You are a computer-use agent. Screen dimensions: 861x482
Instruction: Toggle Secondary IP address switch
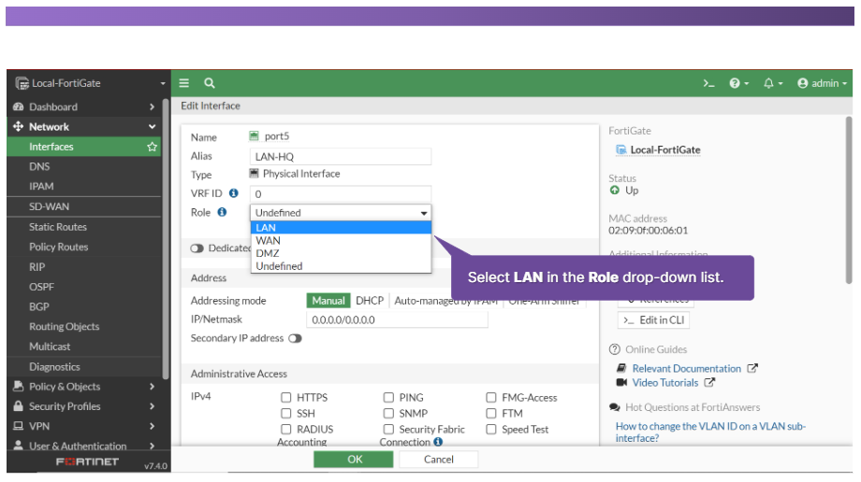click(296, 338)
